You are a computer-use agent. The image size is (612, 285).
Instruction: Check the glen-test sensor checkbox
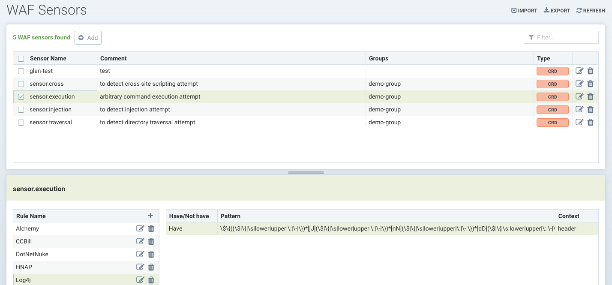click(x=21, y=71)
